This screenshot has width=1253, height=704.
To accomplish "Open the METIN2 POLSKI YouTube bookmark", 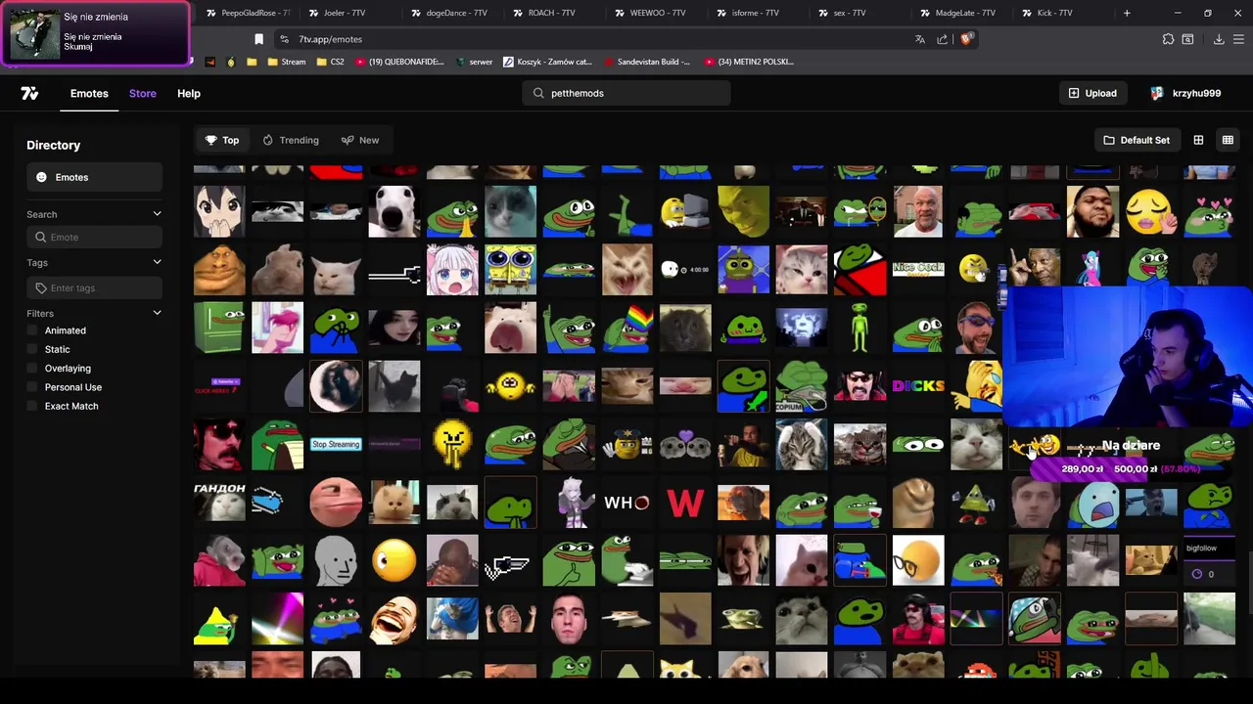I will [x=750, y=62].
